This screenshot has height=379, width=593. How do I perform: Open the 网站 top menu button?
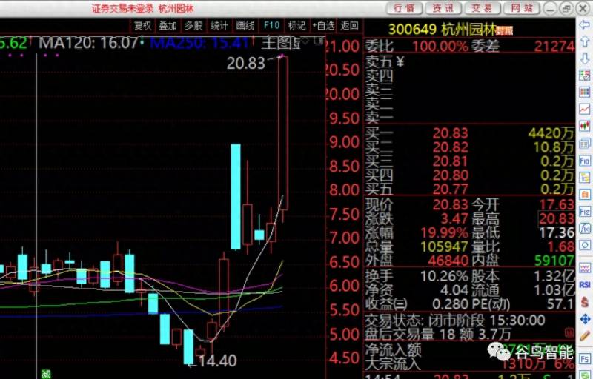point(522,8)
